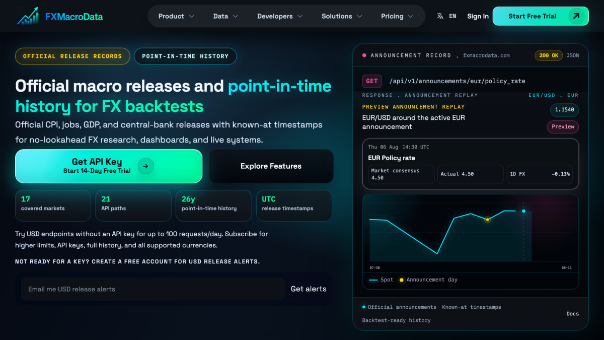Expand the Product menu chevron
Viewport: 604px width, 340px height.
(x=192, y=16)
